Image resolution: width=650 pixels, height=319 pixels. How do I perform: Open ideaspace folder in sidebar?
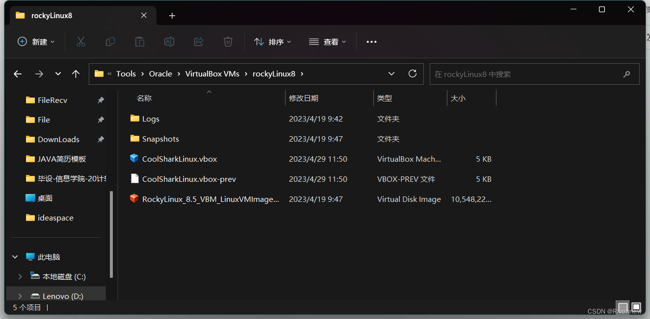55,218
